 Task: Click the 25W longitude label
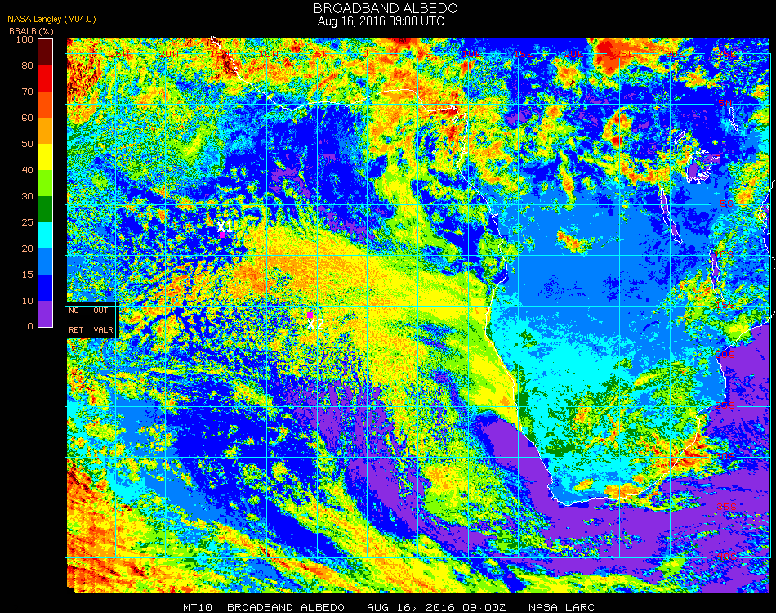[x=119, y=54]
